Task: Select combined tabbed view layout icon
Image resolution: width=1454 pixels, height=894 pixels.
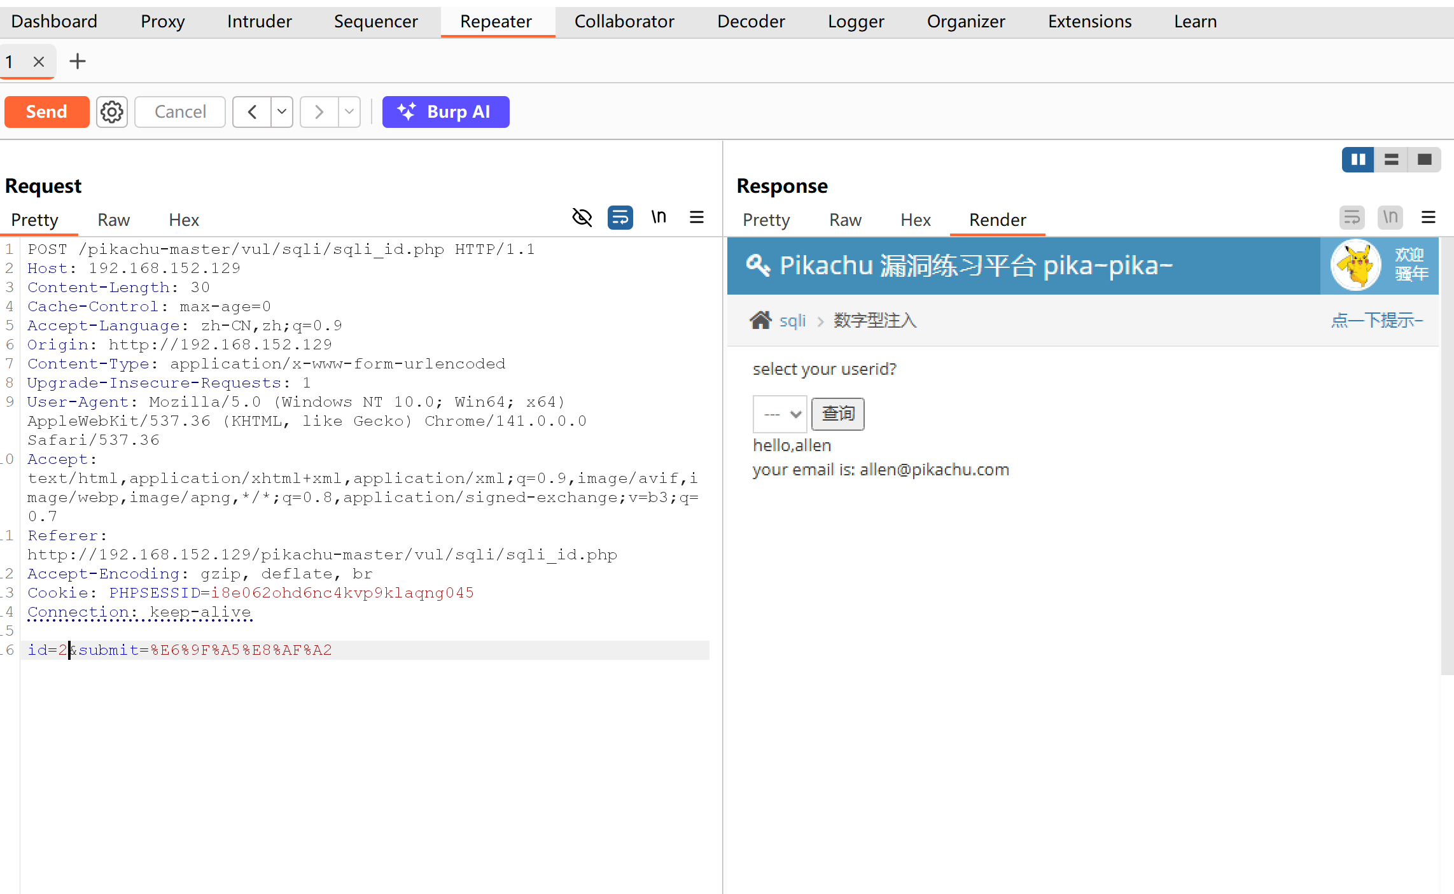Action: pos(1425,160)
